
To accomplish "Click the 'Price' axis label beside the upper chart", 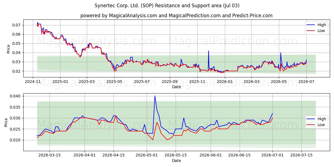I will tap(8, 49).
